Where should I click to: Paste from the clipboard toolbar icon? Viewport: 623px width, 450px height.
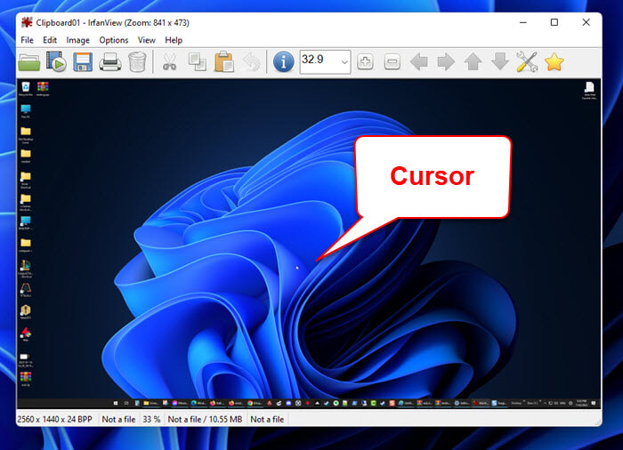[224, 62]
